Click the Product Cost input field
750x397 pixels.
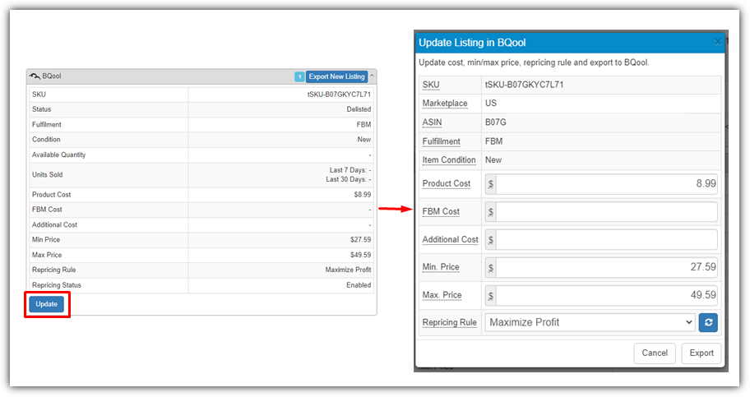pos(607,183)
